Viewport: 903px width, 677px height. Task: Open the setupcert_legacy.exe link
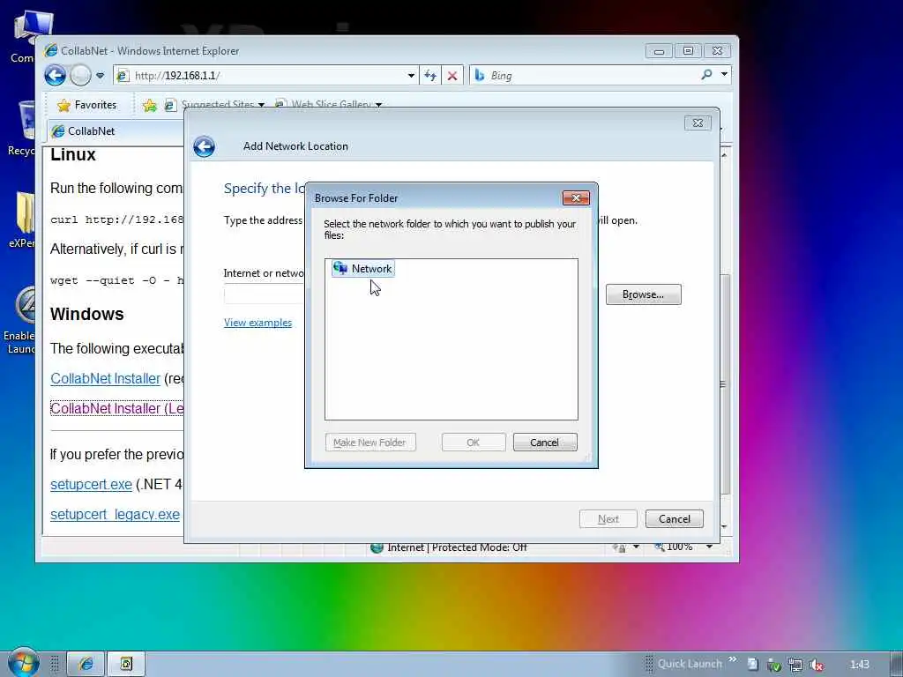(x=115, y=514)
